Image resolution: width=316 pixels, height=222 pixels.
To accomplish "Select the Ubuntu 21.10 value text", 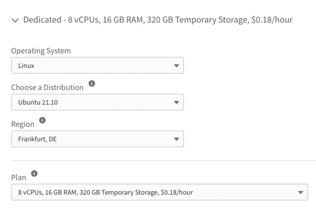I will [36, 102].
